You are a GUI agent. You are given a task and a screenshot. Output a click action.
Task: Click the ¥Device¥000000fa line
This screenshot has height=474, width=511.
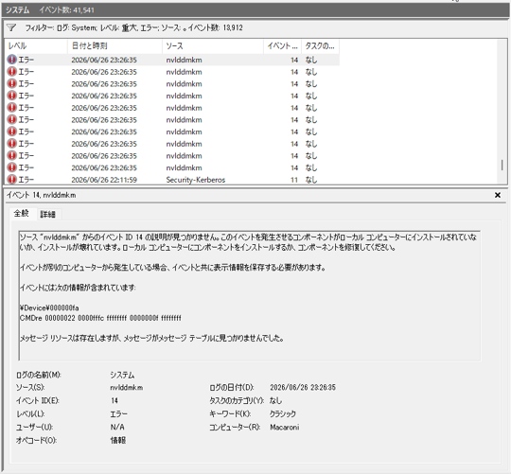(x=49, y=307)
